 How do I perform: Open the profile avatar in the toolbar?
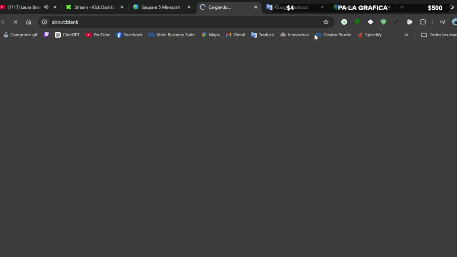455,22
